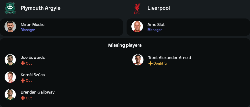
Task: Open Brendan Galloway player name
Action: pos(37,92)
